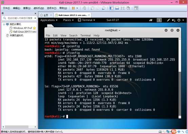Click the revert to snapshot icon
This screenshot has height=134, width=188.
pos(98,8)
